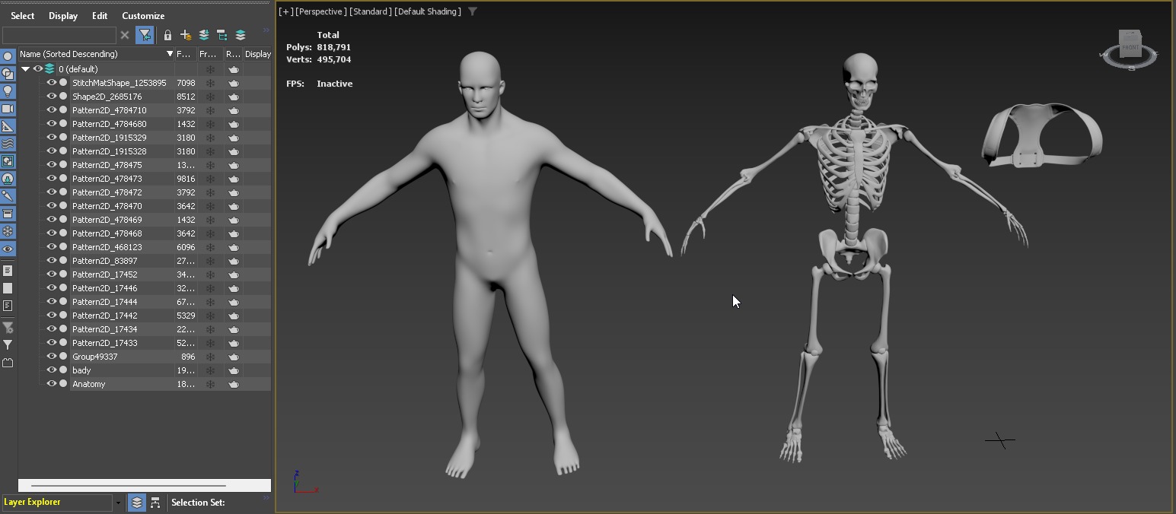Click the hierarchy select children icon
This screenshot has height=514, width=1176.
pyautogui.click(x=222, y=35)
